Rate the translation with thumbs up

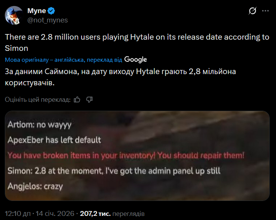77,100
